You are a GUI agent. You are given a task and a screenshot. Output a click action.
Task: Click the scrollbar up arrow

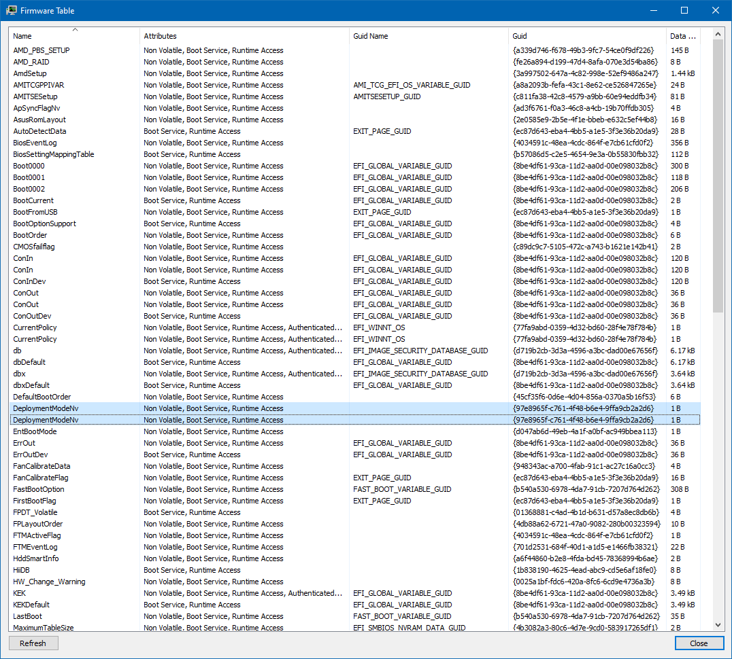coord(718,34)
